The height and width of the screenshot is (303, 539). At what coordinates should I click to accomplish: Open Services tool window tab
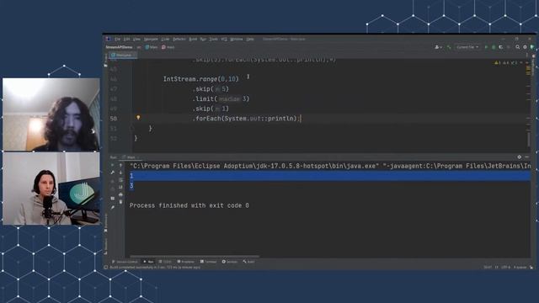coord(230,262)
